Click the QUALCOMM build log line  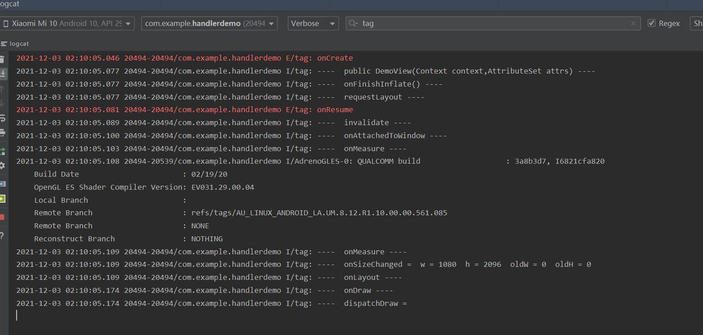click(310, 161)
